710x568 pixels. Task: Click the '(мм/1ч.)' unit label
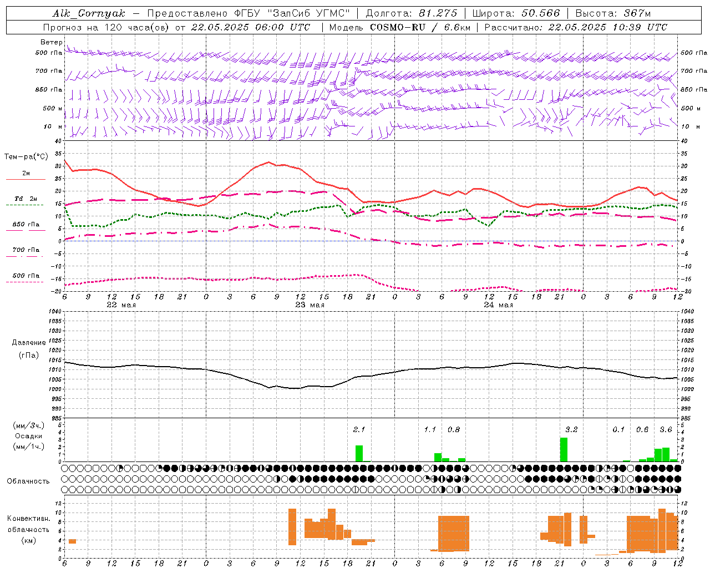[x=29, y=447]
